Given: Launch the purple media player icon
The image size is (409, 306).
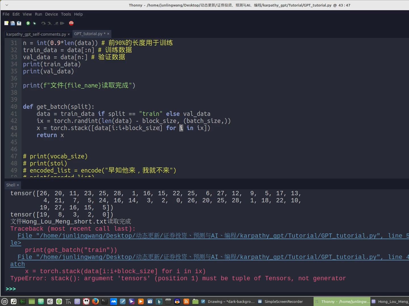Looking at the screenshot, I should tap(132, 301).
